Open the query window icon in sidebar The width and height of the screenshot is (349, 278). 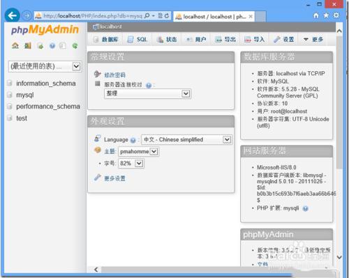click(x=40, y=46)
